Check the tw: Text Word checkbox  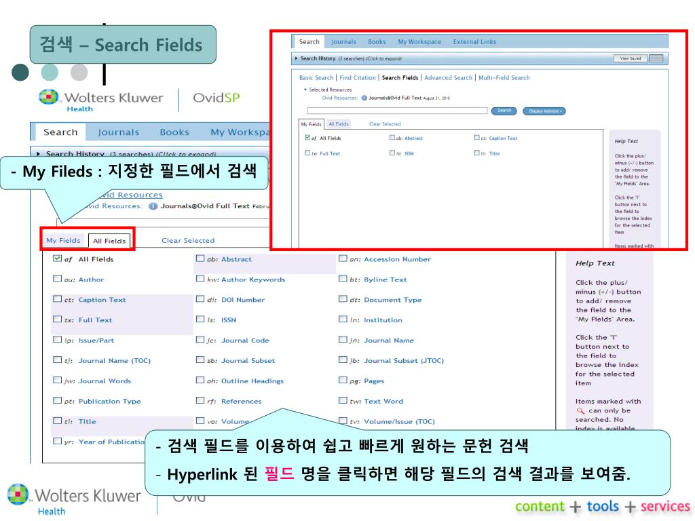tap(343, 400)
